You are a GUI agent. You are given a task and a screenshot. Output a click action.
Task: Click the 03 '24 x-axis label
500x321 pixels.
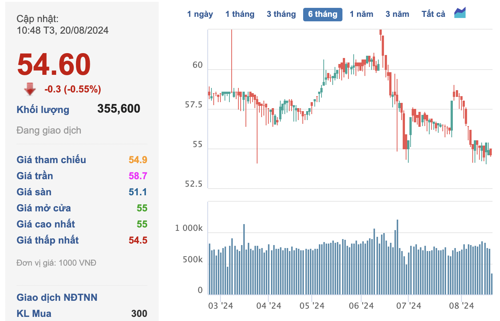(220, 306)
